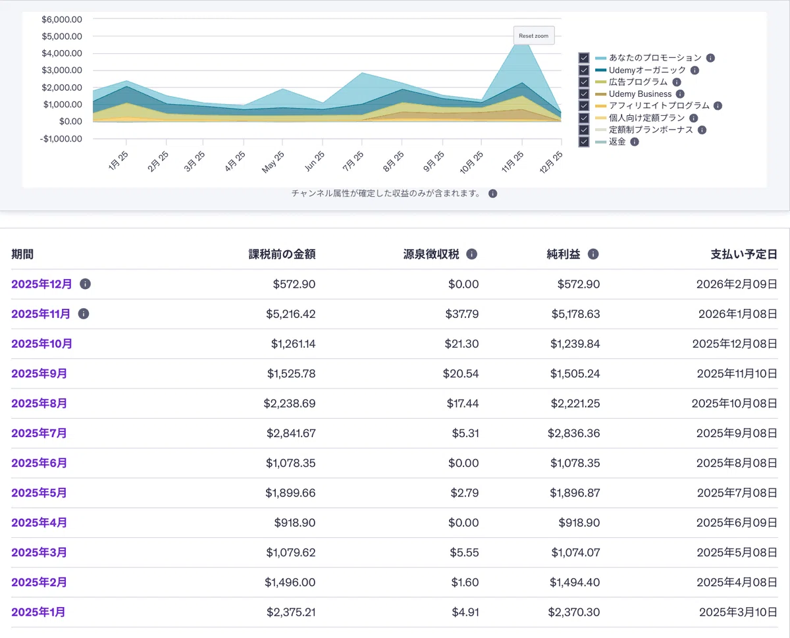
Task: Click info icon after チャンネル属性 note
Action: (x=492, y=194)
